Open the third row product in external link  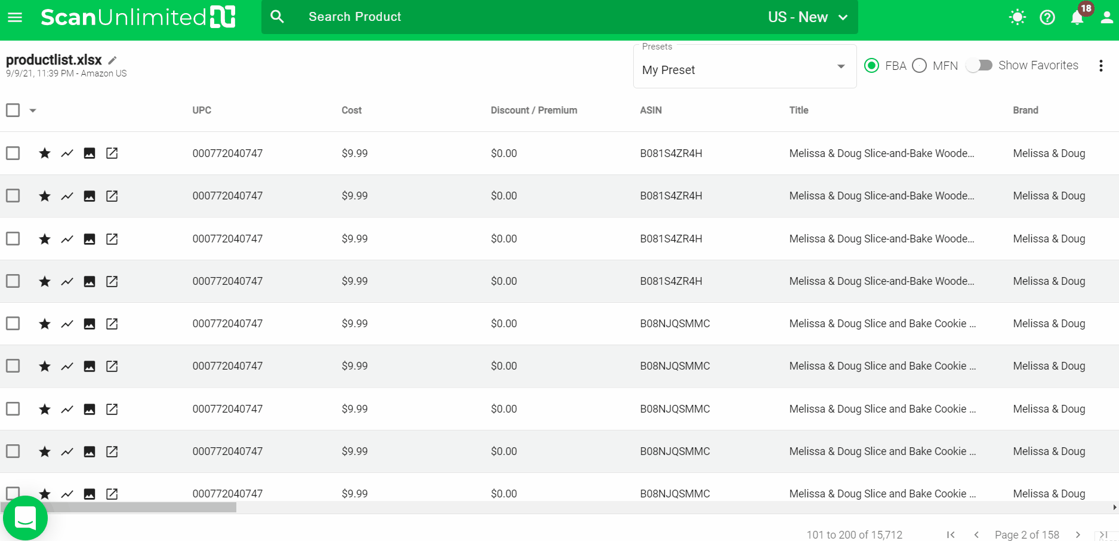112,239
